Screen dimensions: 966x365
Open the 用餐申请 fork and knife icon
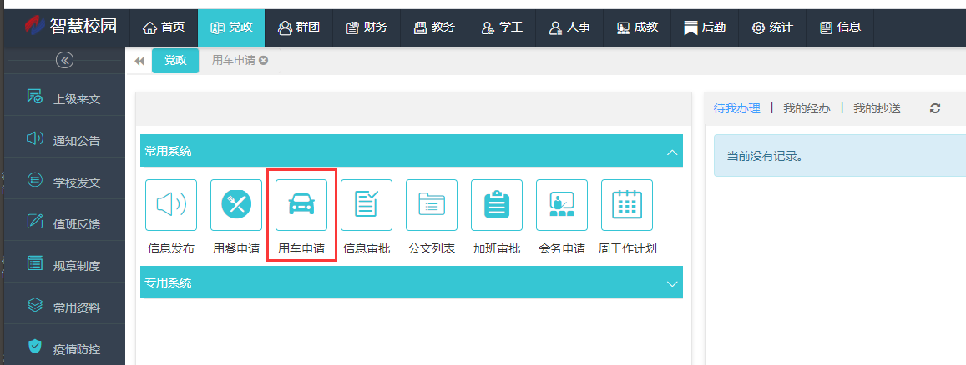click(236, 205)
